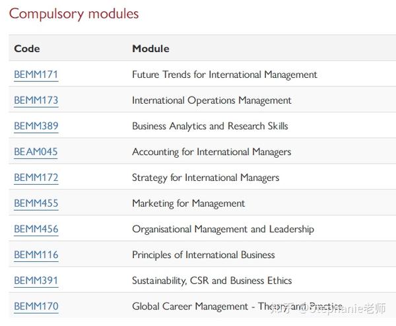Open the BEMM173 module link
Image resolution: width=396 pixels, height=326 pixels.
[36, 100]
